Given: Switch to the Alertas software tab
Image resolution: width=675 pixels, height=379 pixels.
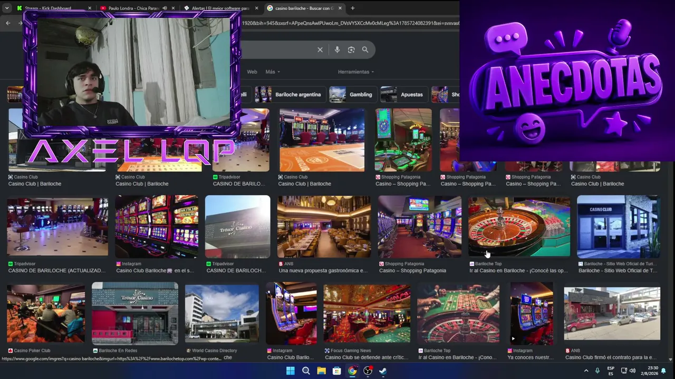Looking at the screenshot, I should 221,8.
